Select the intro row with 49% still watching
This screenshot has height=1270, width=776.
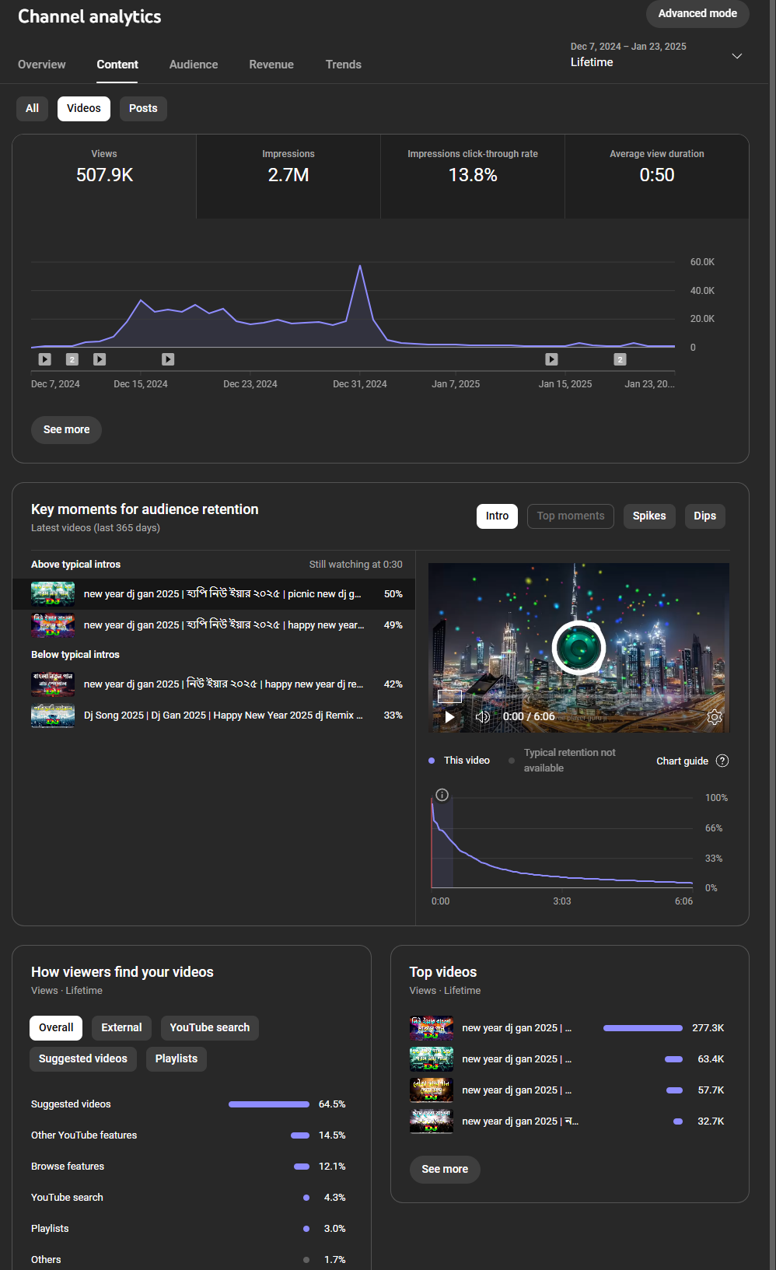[x=214, y=625]
